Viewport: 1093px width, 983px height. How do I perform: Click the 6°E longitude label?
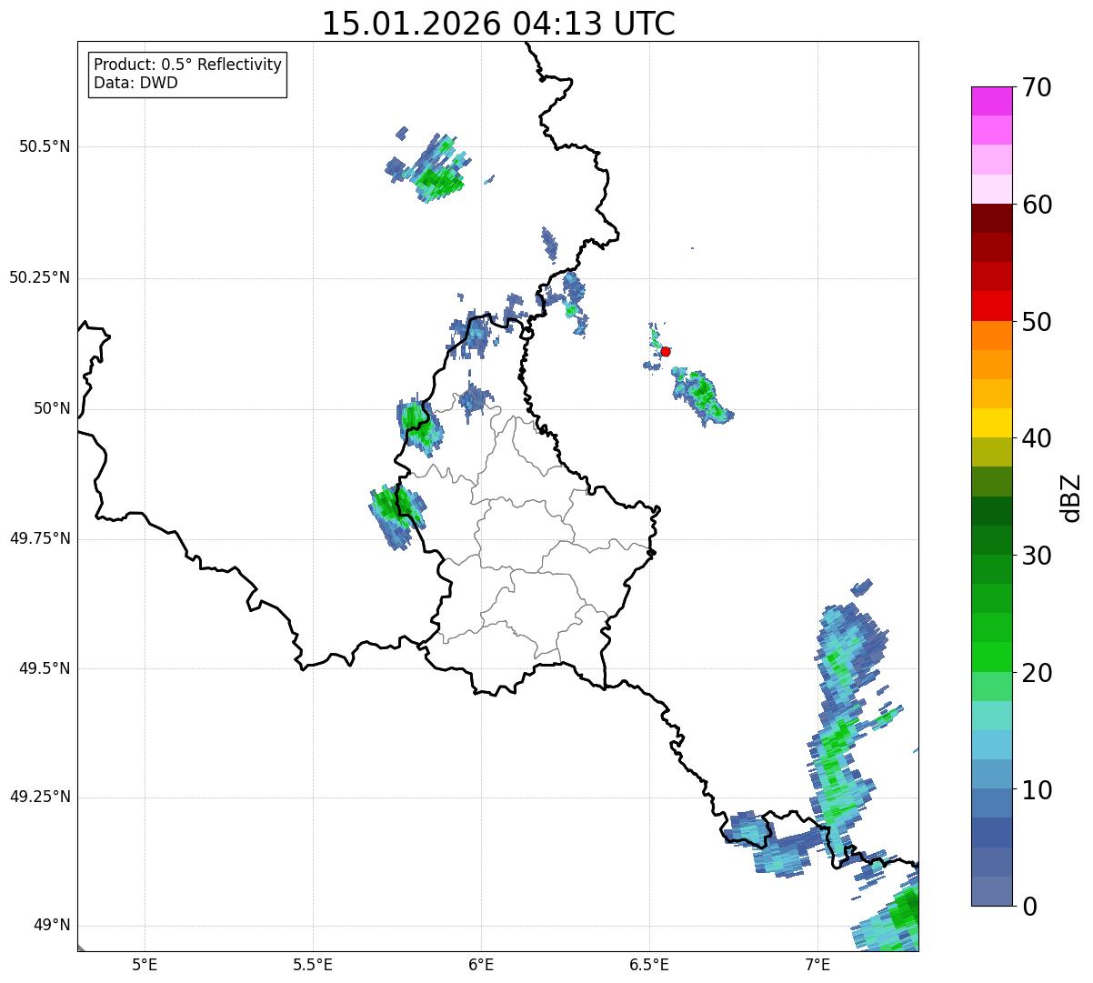481,964
